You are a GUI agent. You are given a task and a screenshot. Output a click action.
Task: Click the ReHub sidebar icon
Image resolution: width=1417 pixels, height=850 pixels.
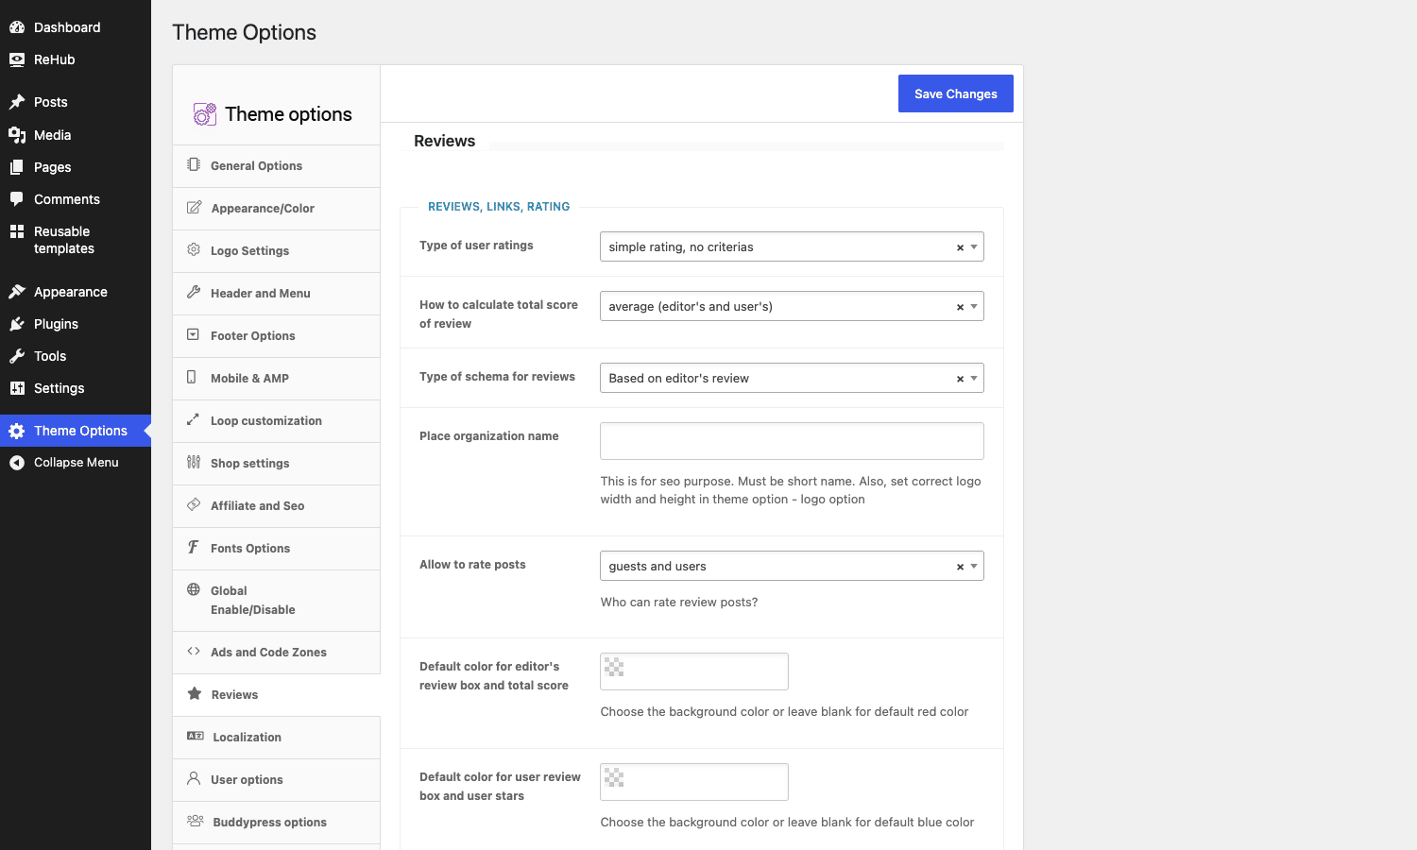pyautogui.click(x=17, y=59)
